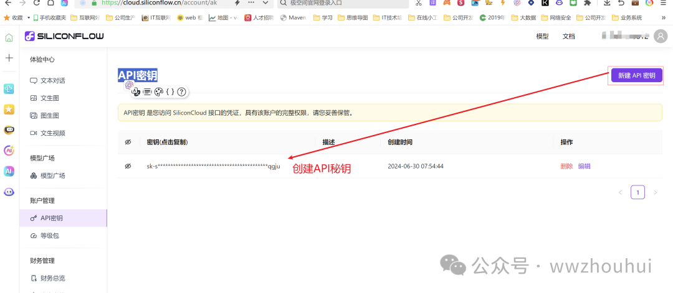The width and height of the screenshot is (673, 293).
Task: Open 财务总览 in the sidebar
Action: 64,278
